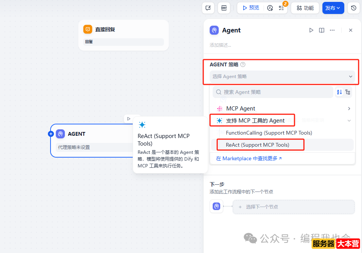The height and width of the screenshot is (253, 362).
Task: Open the three-dot more menu in Agent panel
Action: pos(332,30)
